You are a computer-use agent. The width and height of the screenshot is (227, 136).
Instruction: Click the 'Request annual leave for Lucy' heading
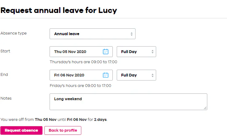pos(59,10)
